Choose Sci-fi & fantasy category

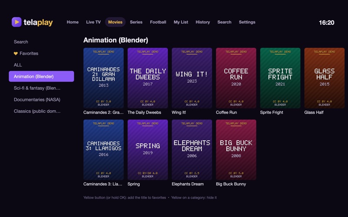(x=41, y=88)
